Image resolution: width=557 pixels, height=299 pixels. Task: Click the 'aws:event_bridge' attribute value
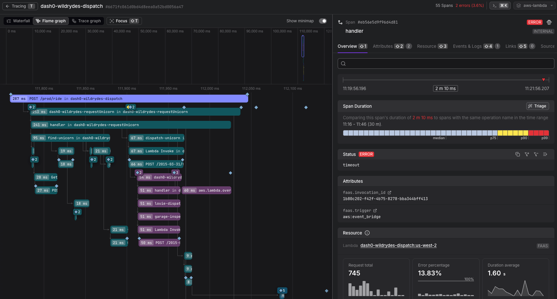[362, 217]
